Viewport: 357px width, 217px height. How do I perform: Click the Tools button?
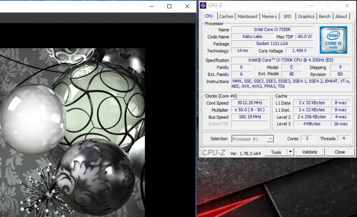point(276,152)
